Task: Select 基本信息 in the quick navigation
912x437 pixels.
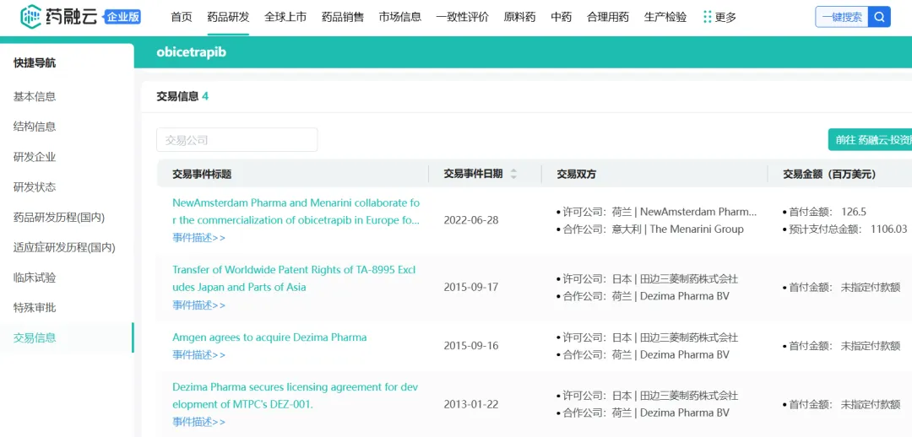Action: (x=35, y=96)
